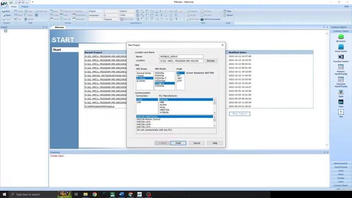Click the PLC Manufacturer list scrollbar
The width and height of the screenshot is (352, 198).
coord(215,106)
